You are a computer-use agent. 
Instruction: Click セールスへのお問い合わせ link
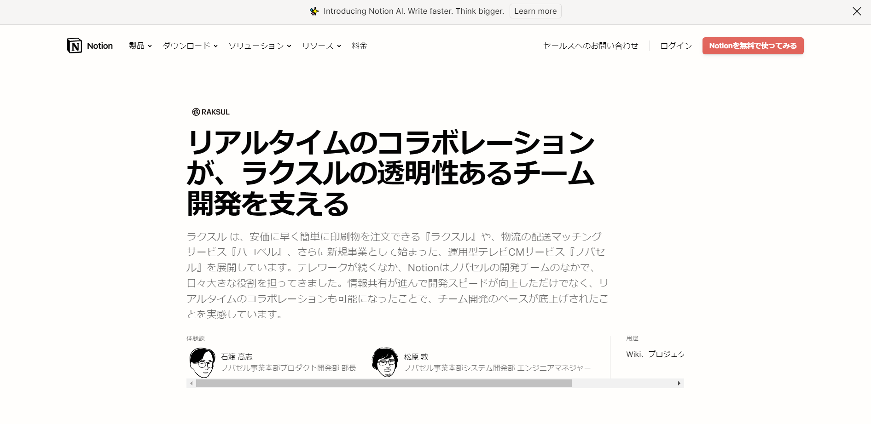point(591,46)
